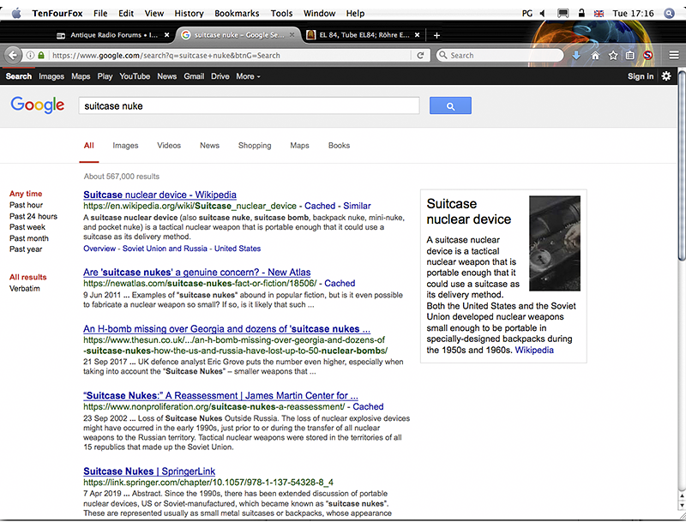Open the File menu
Image resolution: width=686 pixels, height=528 pixels.
[100, 13]
